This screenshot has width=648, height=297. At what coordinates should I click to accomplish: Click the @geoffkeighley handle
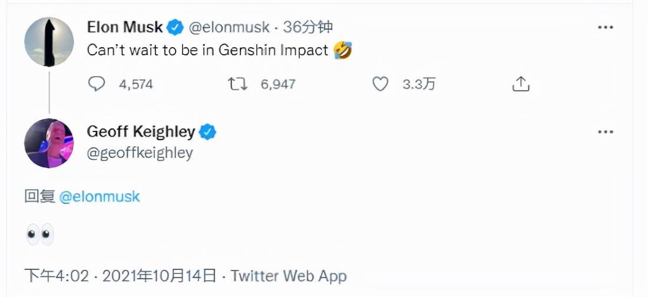click(x=140, y=153)
